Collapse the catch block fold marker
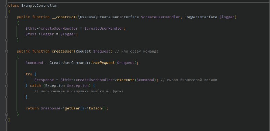The height and width of the screenshot is (131, 270). (6, 86)
